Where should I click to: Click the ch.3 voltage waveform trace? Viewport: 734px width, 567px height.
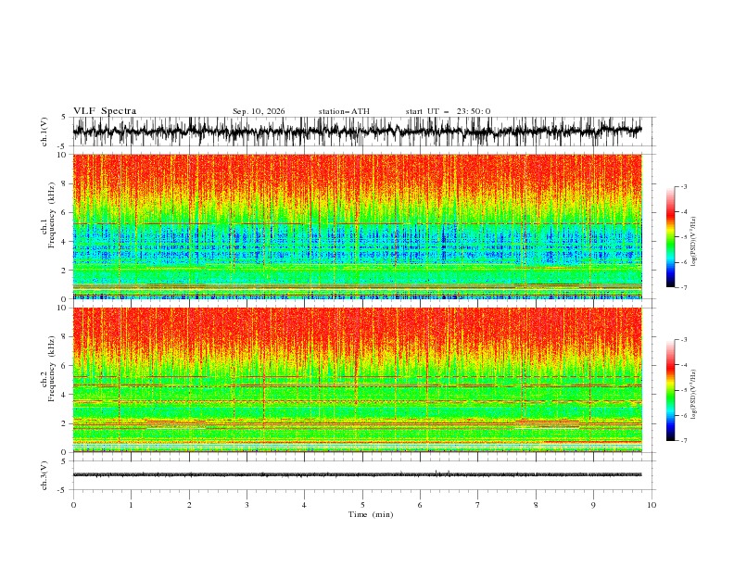(x=357, y=474)
